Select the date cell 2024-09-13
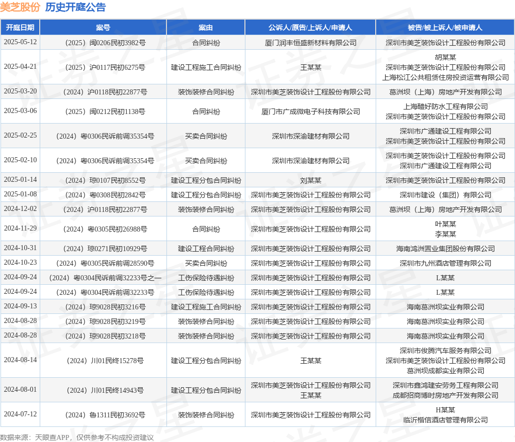Screen dimensions: 515x442 click(x=20, y=306)
